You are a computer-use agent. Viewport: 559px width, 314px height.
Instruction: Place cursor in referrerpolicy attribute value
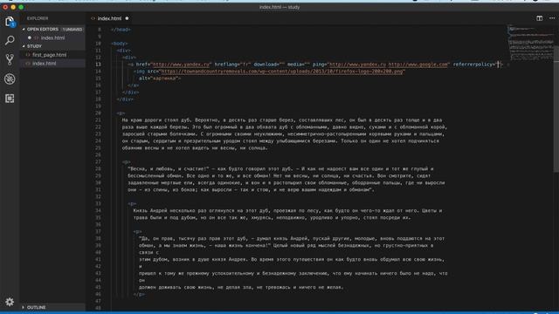[x=499, y=65]
